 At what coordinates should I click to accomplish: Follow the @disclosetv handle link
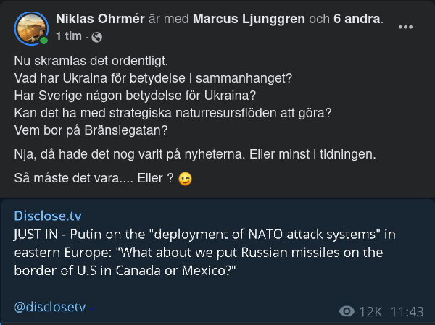49,306
